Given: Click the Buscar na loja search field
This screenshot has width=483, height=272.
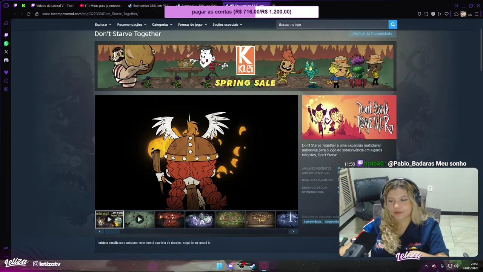Looking at the screenshot, I should point(332,25).
